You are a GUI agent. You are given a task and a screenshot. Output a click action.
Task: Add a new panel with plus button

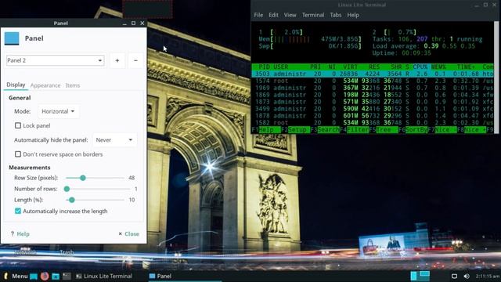coord(117,60)
